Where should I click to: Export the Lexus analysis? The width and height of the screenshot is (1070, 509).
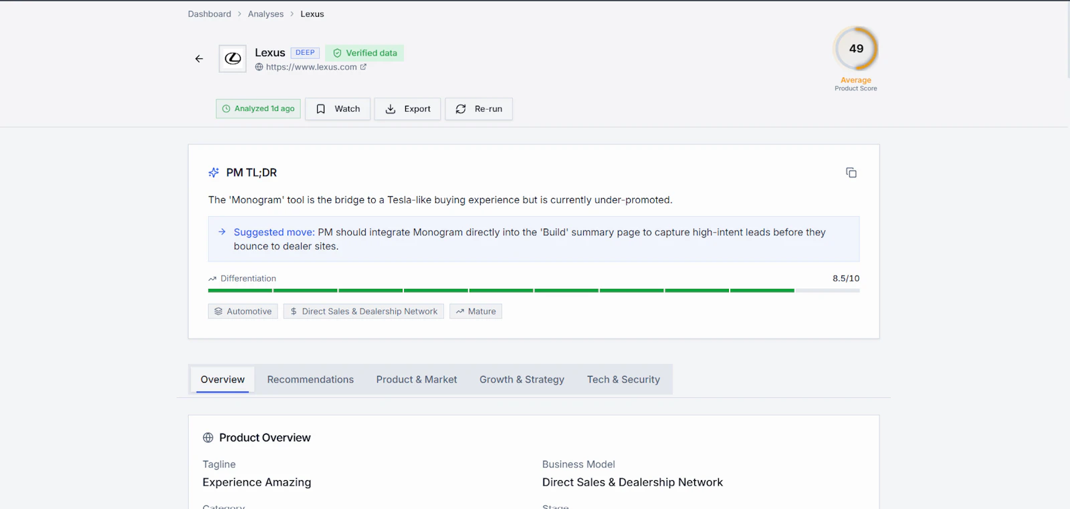tap(408, 109)
